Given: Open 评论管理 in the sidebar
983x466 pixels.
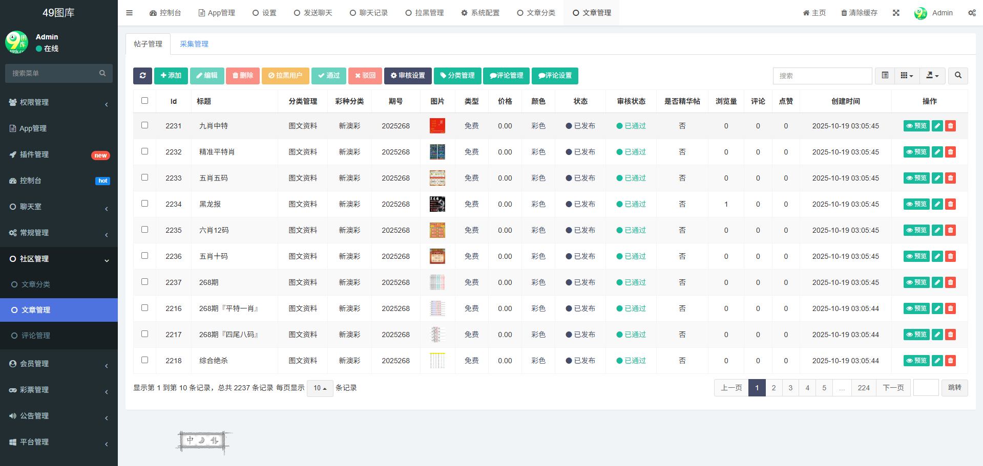Looking at the screenshot, I should click(x=36, y=336).
